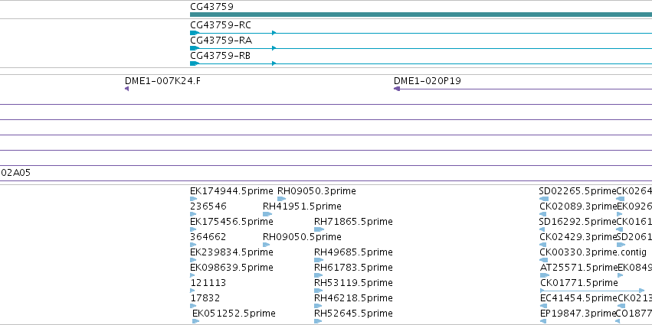Viewport: 652px width, 325px height.
Task: Click the DME1-020P19 arrowhead glyph
Action: (397, 89)
